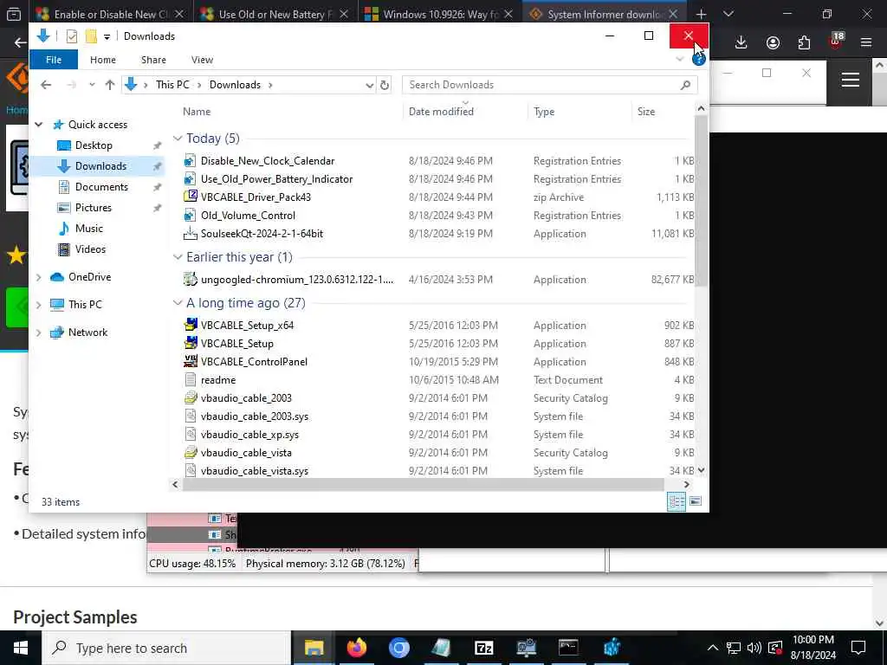Open Firefox downloads toolbar icon
This screenshot has width=887, height=665.
tap(741, 42)
